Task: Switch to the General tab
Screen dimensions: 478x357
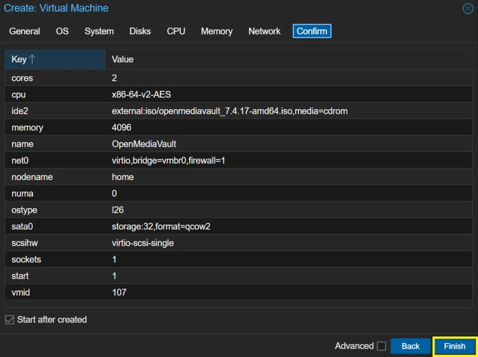Action: point(25,31)
